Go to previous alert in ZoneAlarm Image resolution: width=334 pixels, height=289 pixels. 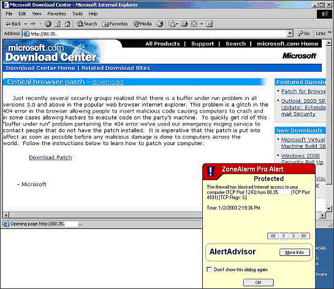click(x=284, y=236)
